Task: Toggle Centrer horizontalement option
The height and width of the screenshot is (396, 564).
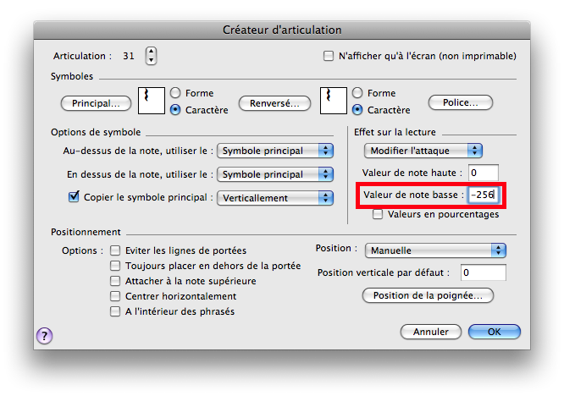Action: [115, 296]
